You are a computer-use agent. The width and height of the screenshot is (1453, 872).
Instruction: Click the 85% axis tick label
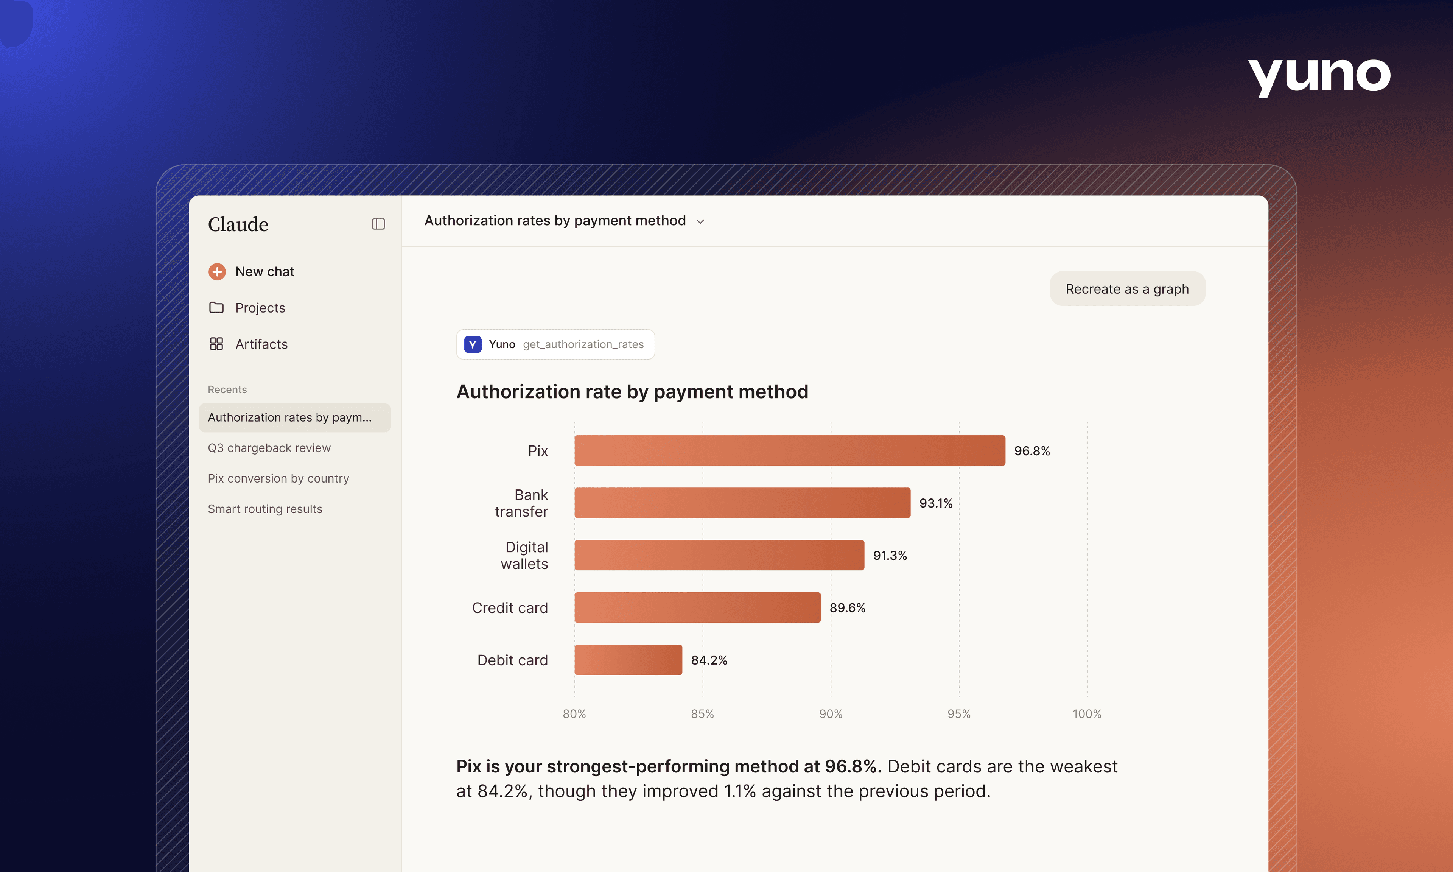point(702,713)
